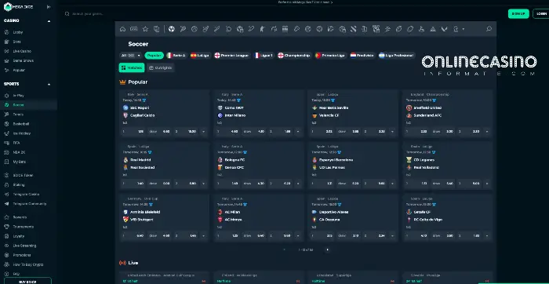This screenshot has height=284, width=549.
Task: Click the SIGN UP button
Action: (x=518, y=13)
